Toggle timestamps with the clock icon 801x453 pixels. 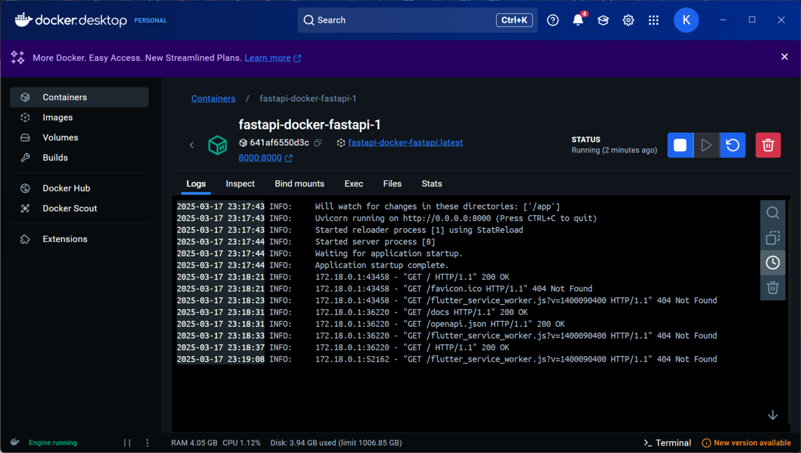773,263
